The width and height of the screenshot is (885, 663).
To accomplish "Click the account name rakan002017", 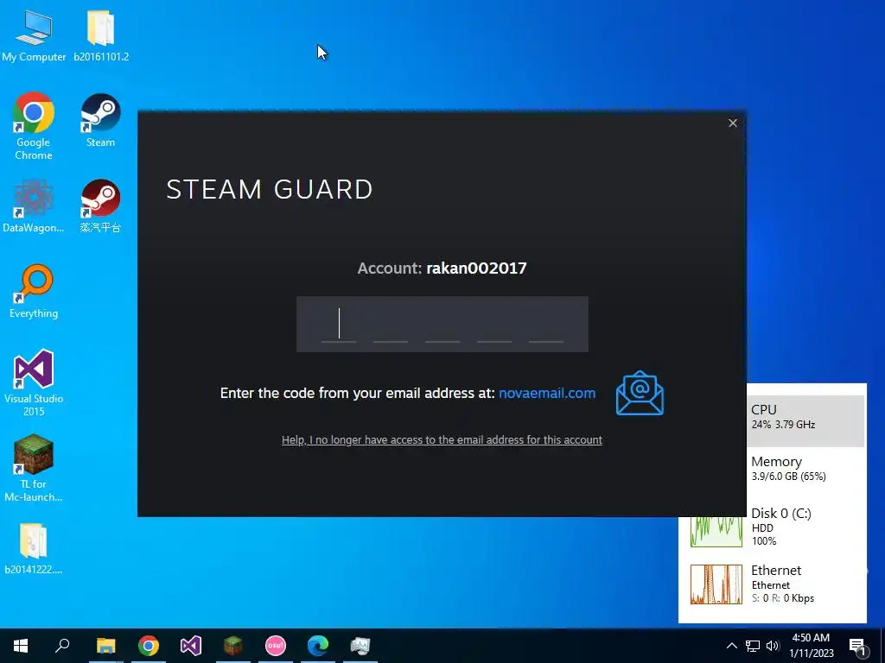I will [x=476, y=268].
